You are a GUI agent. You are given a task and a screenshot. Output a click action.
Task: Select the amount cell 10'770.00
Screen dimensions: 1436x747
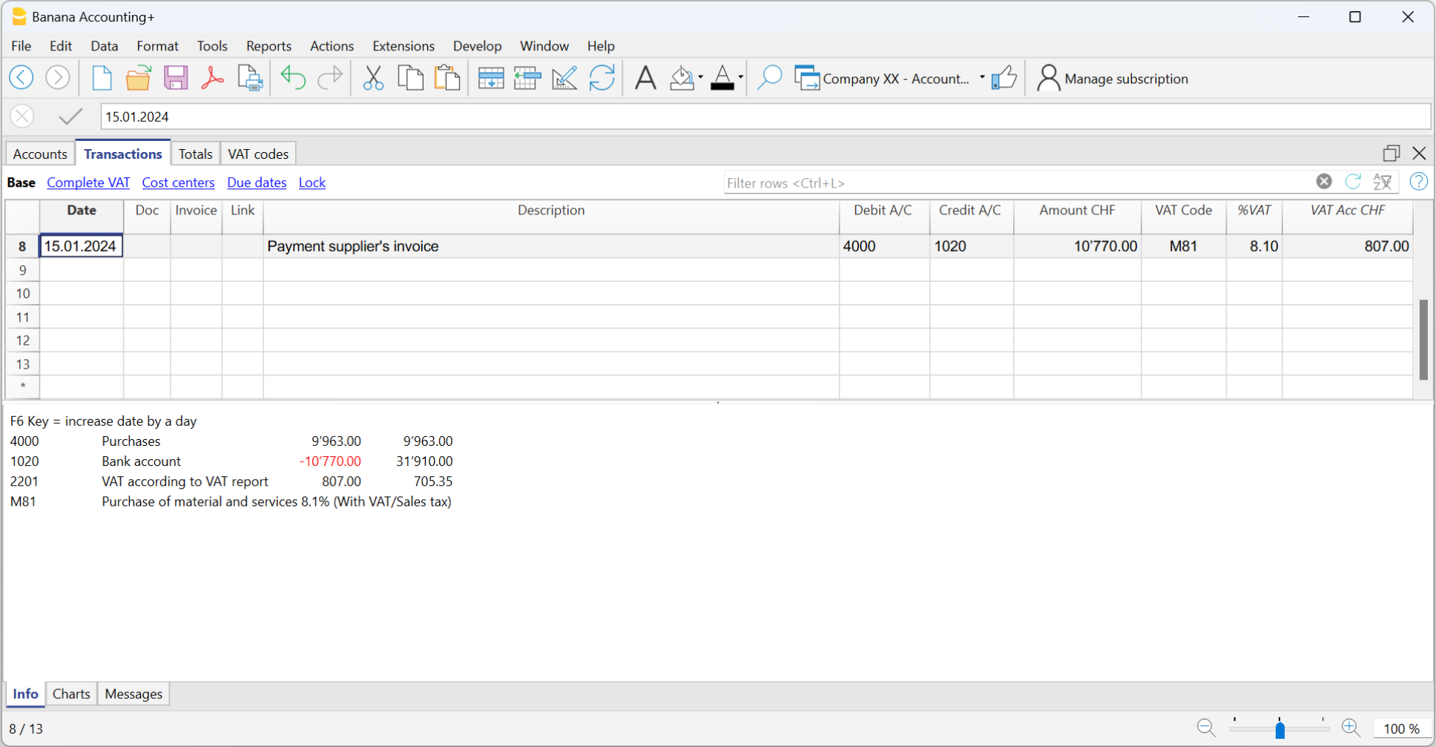point(1077,246)
